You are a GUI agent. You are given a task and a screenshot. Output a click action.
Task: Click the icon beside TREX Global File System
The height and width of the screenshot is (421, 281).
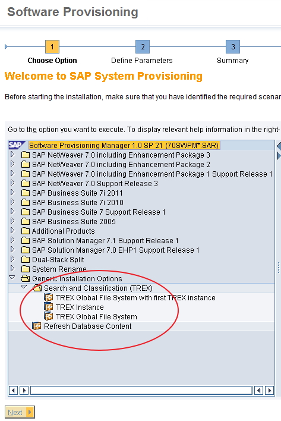[49, 316]
